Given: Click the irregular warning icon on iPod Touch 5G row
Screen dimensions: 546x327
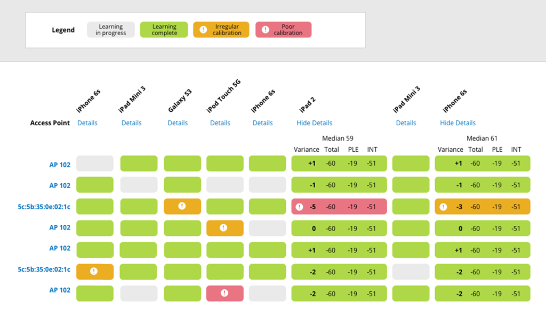Looking at the screenshot, I should point(224,228).
